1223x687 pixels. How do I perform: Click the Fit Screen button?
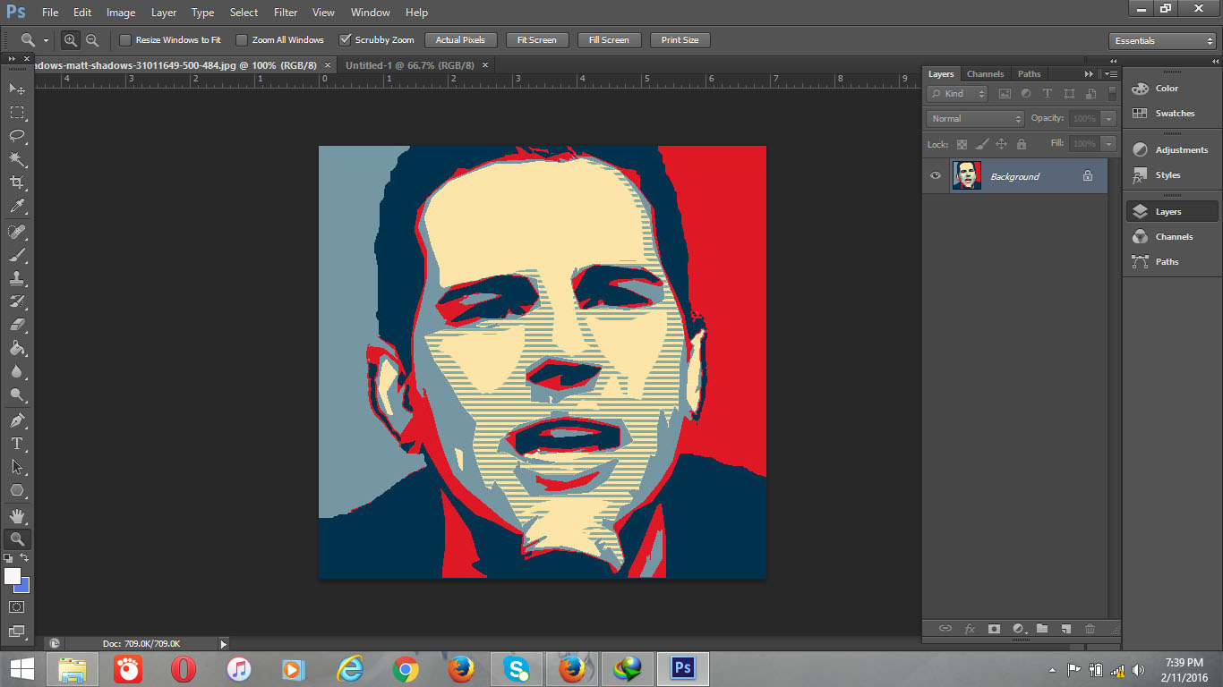pyautogui.click(x=537, y=40)
